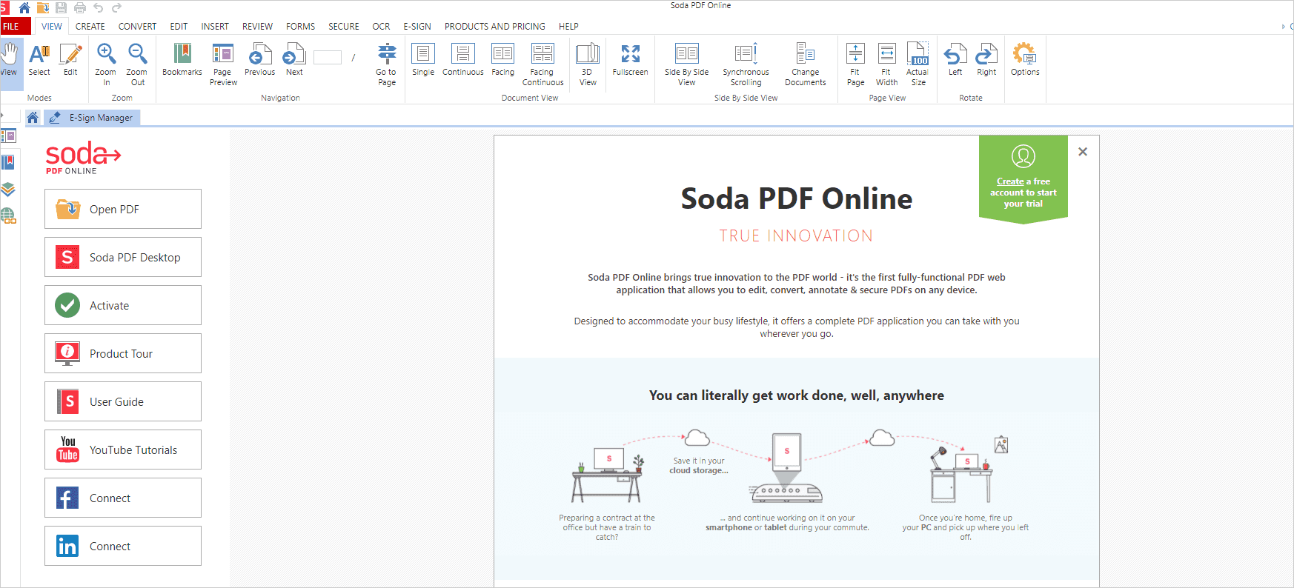This screenshot has height=588, width=1294.
Task: Click the Activate button
Action: click(x=123, y=305)
